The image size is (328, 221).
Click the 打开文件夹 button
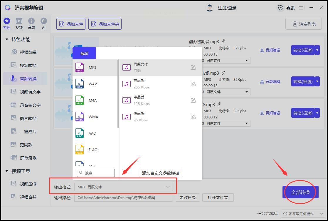[x=218, y=197]
